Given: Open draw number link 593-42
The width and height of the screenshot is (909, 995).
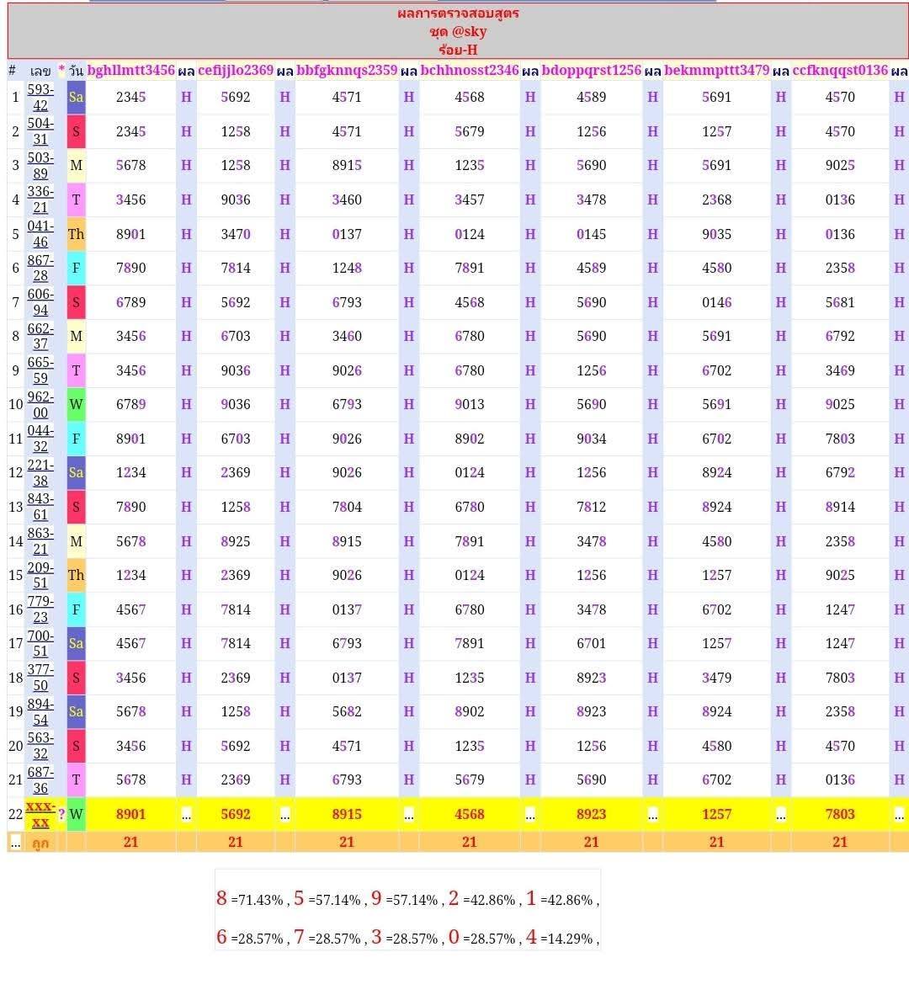Looking at the screenshot, I should tap(40, 98).
